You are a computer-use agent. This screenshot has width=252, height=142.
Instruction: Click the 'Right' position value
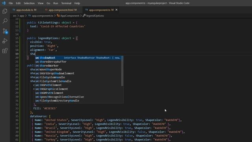coord(51,46)
